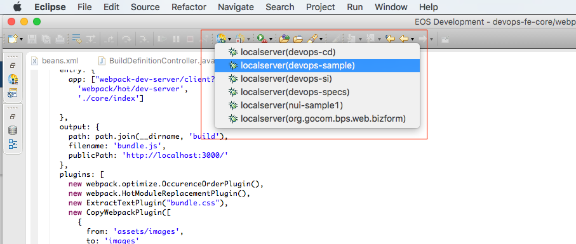Viewport: 576px width, 244px height.
Task: Expand the Run button dropdown arrow
Action: click(271, 39)
